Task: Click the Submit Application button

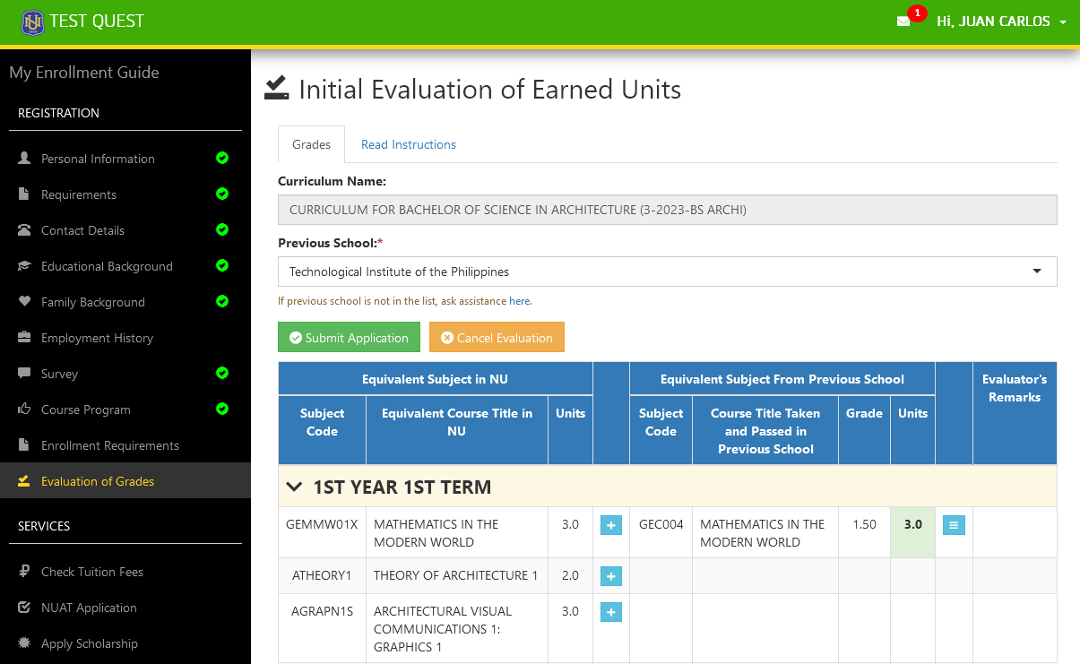Action: pos(349,338)
